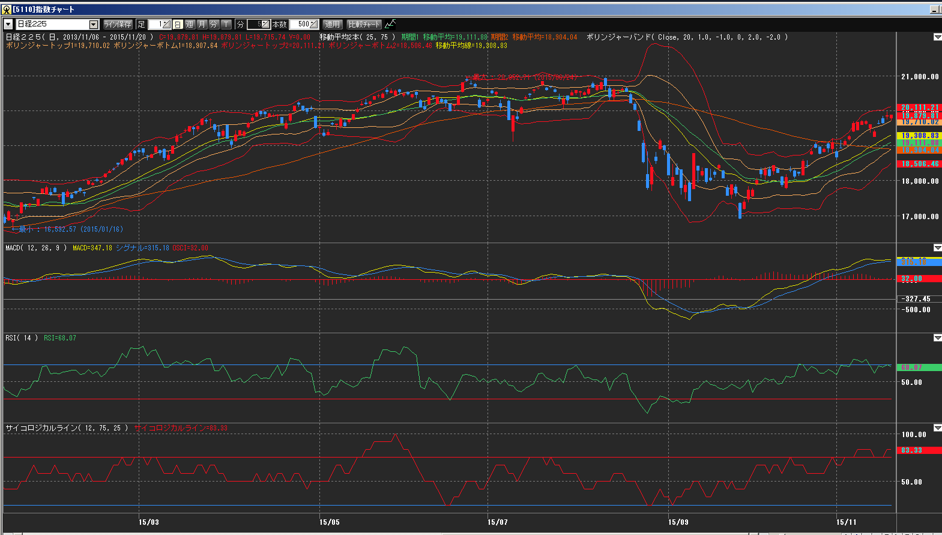
Task: Open the 足 count calculator icon
Action: point(166,24)
